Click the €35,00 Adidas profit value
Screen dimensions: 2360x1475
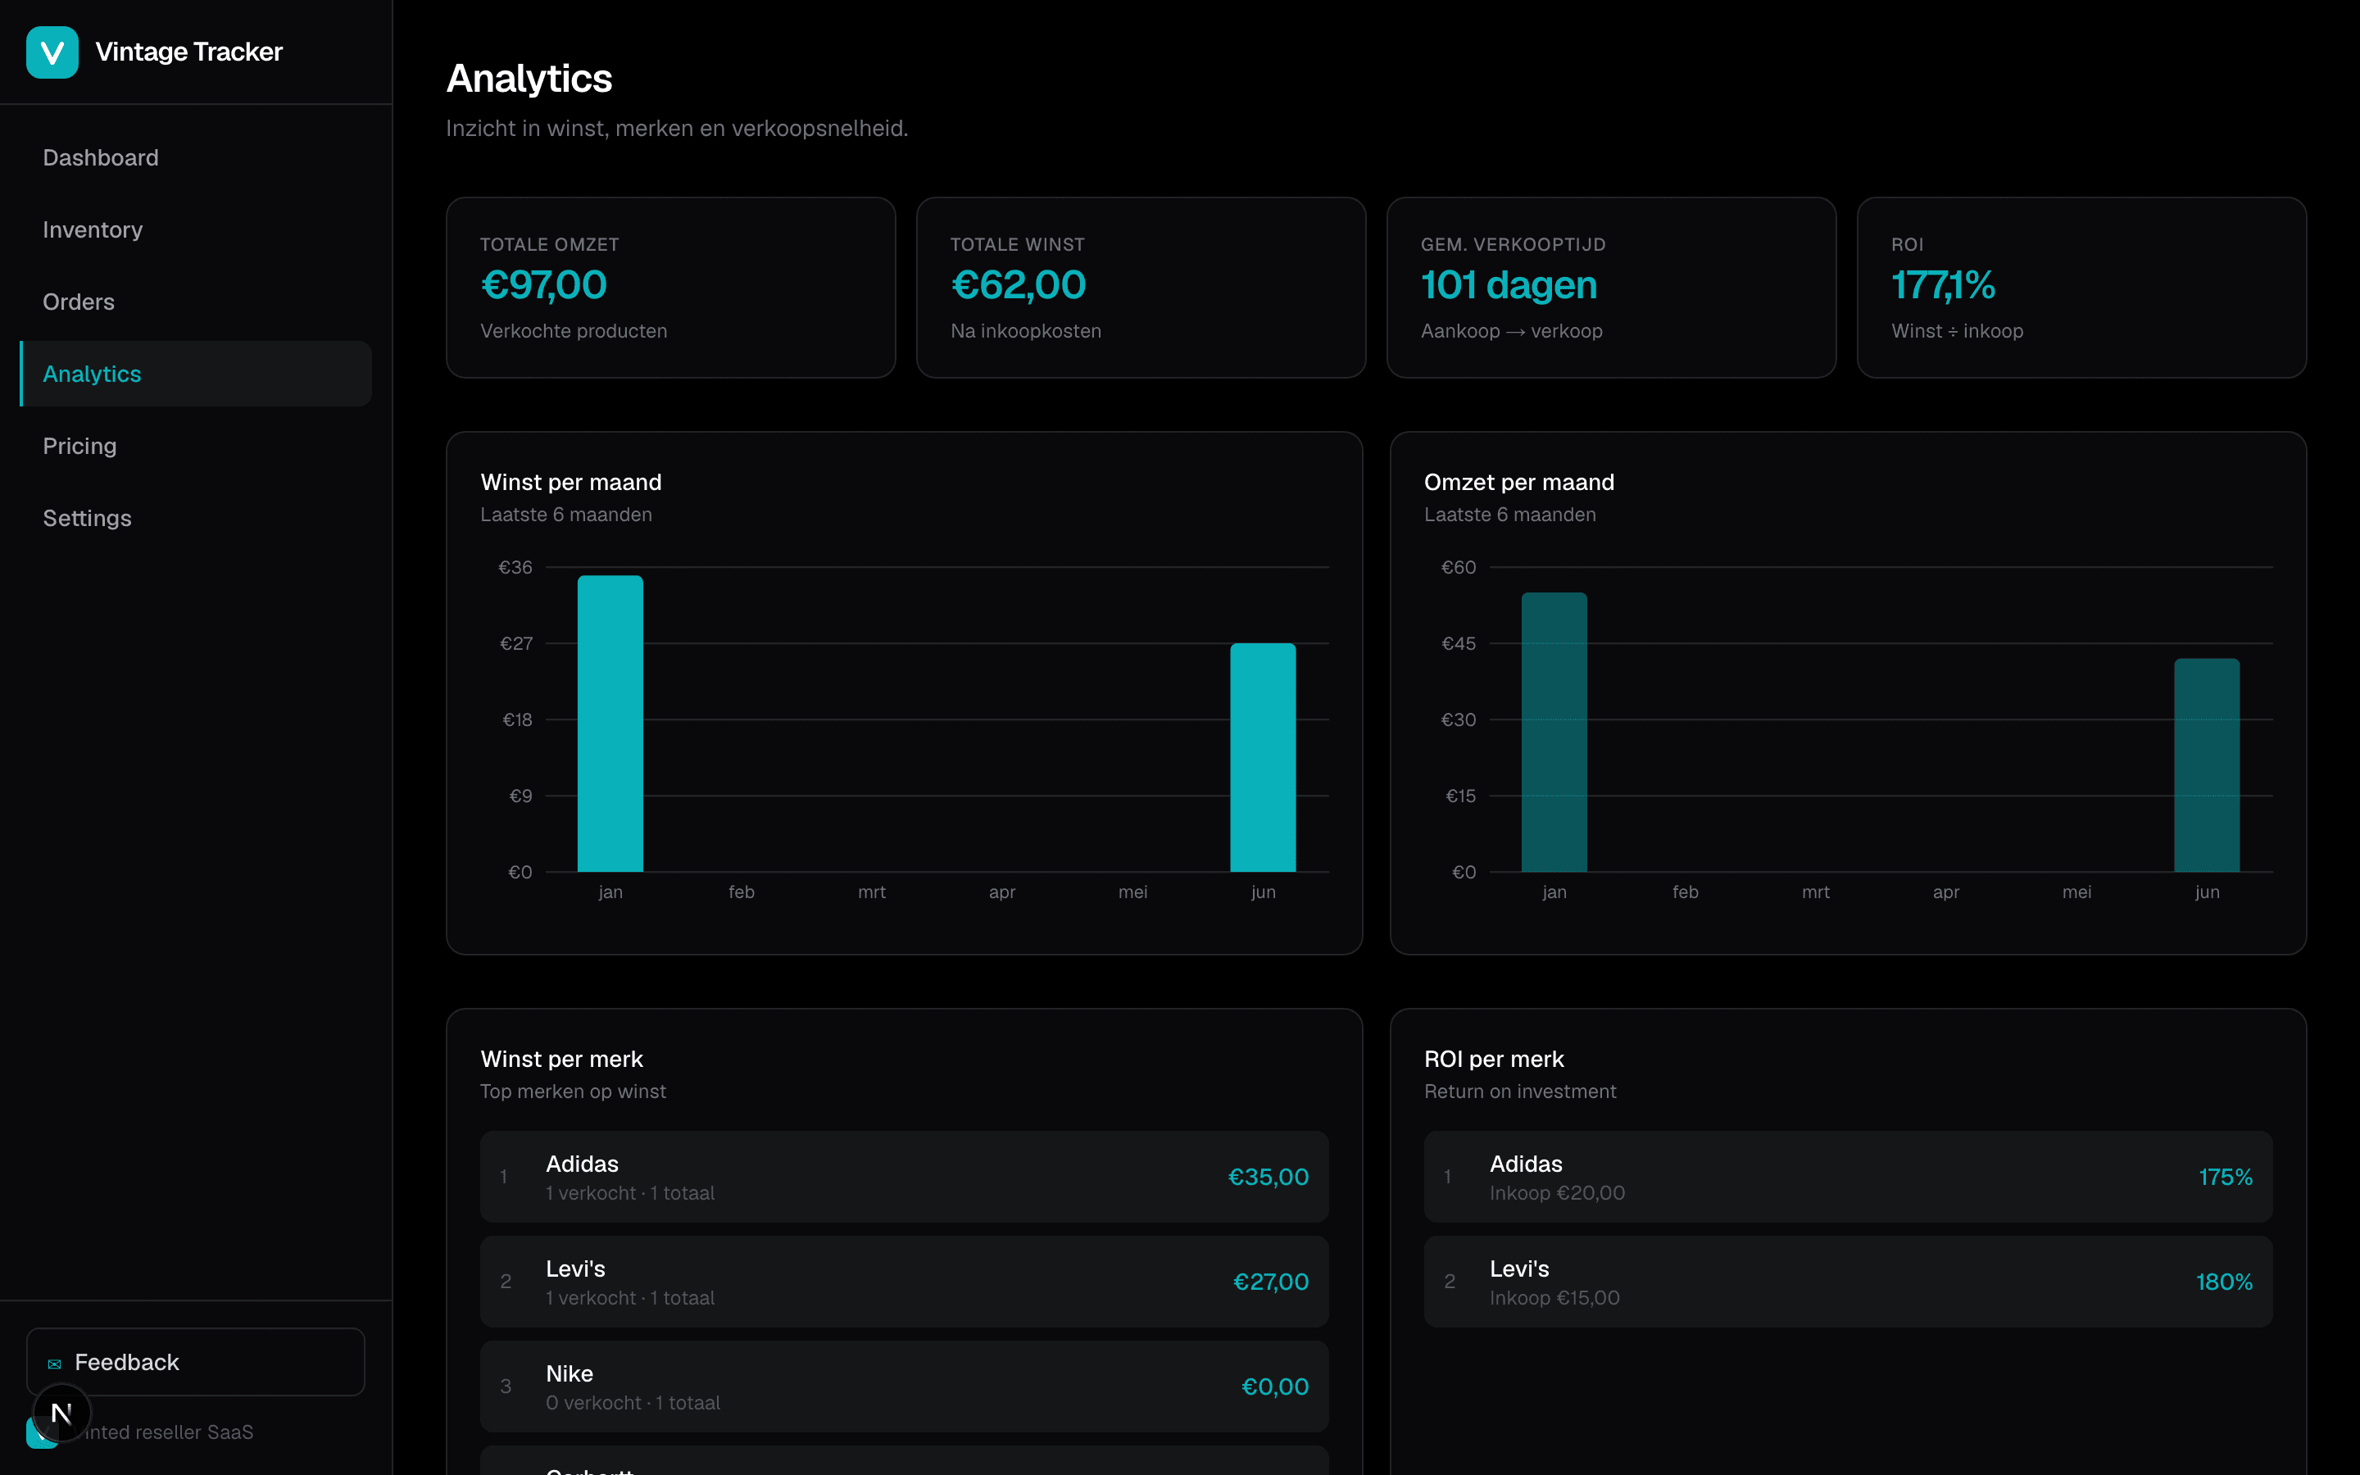(1268, 1178)
